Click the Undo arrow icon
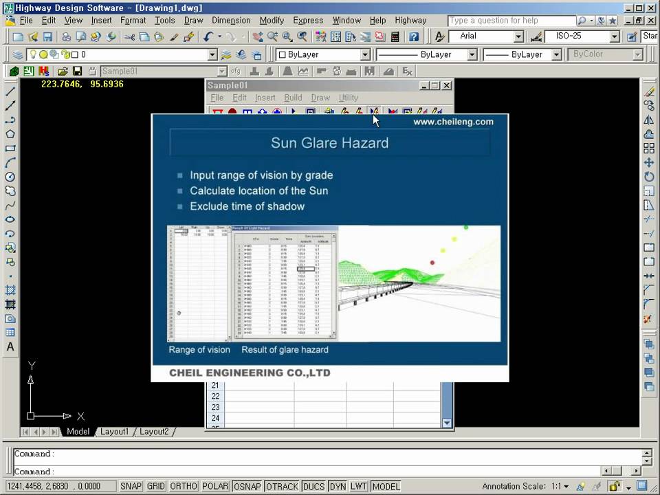660x495 pixels. click(208, 37)
